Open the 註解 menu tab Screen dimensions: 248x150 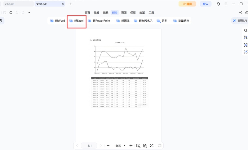click(96, 13)
